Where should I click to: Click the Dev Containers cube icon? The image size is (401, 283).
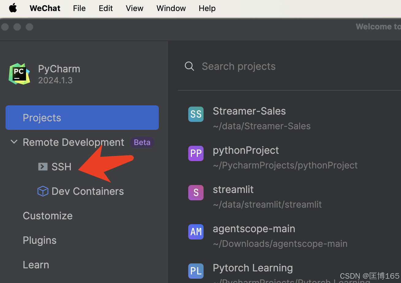click(x=43, y=191)
